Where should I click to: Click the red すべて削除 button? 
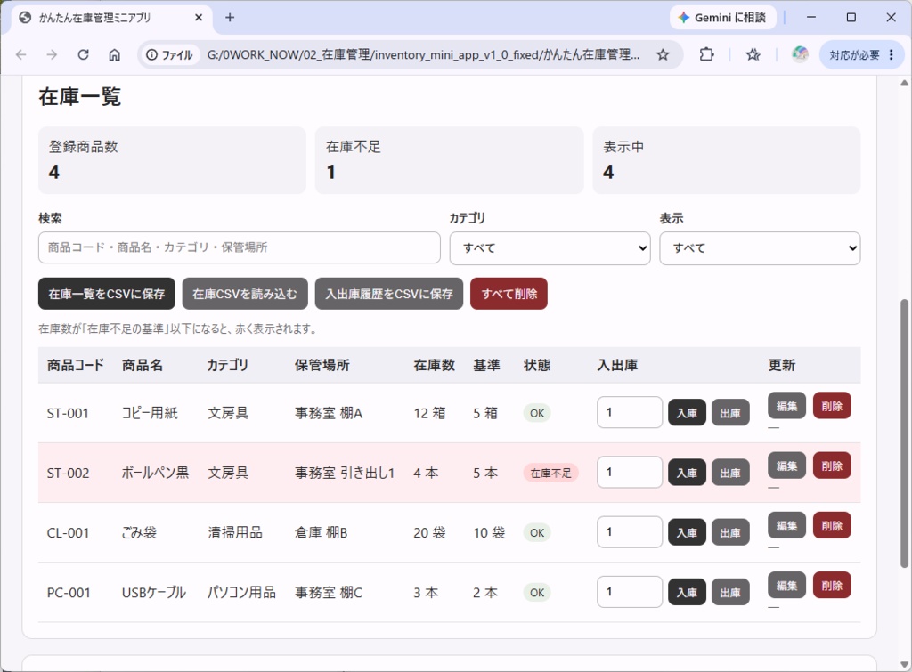coord(509,294)
